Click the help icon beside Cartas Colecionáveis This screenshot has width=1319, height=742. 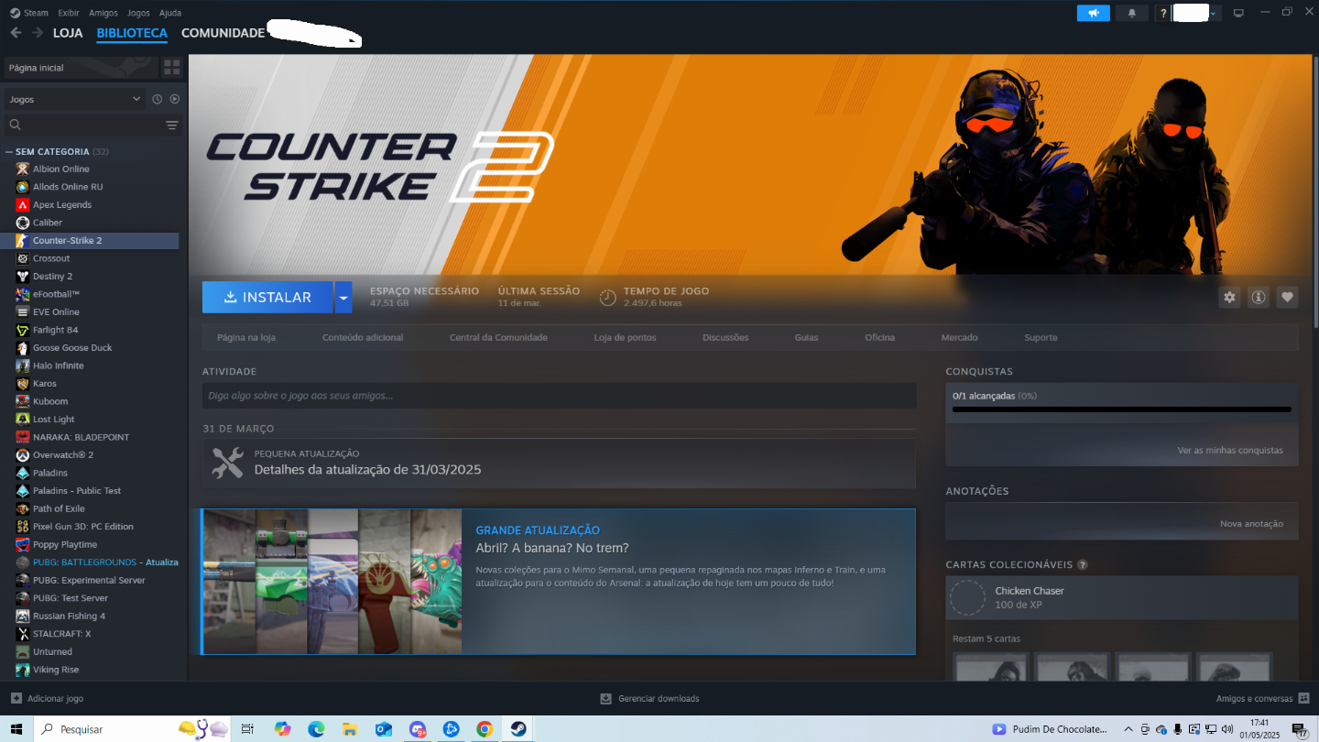click(1083, 565)
